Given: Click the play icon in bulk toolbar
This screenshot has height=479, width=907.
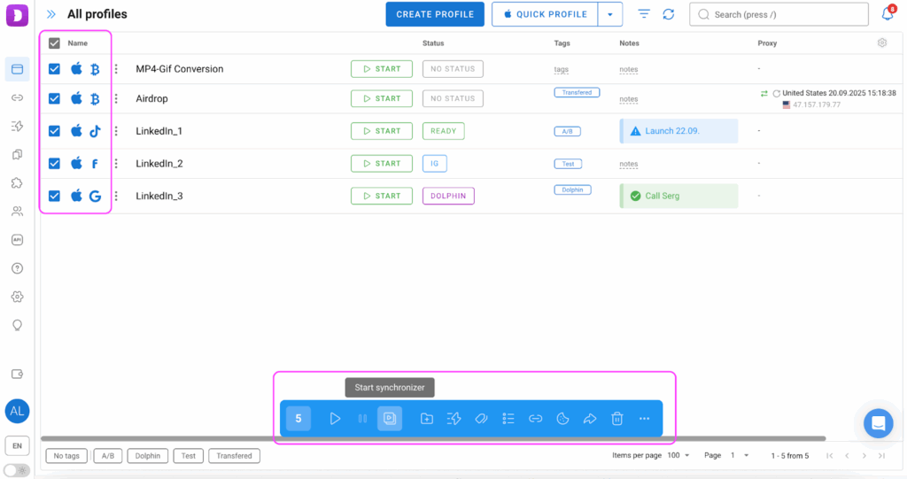Looking at the screenshot, I should [x=335, y=419].
